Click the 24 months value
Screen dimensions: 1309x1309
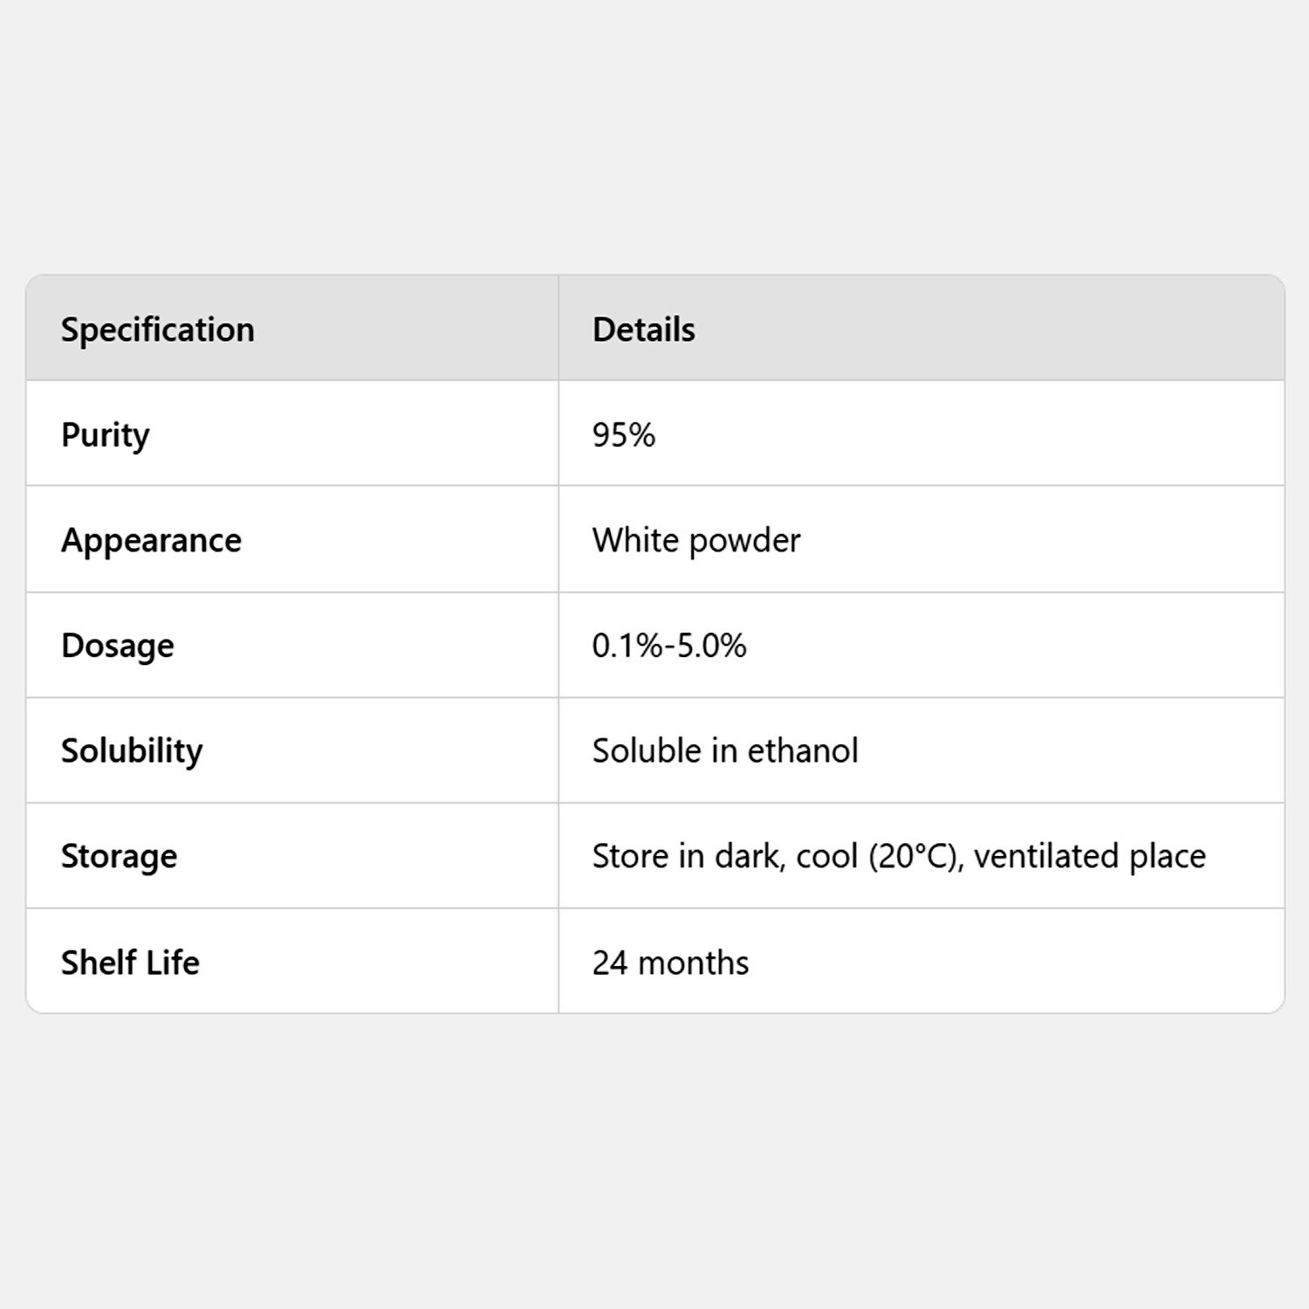671,963
